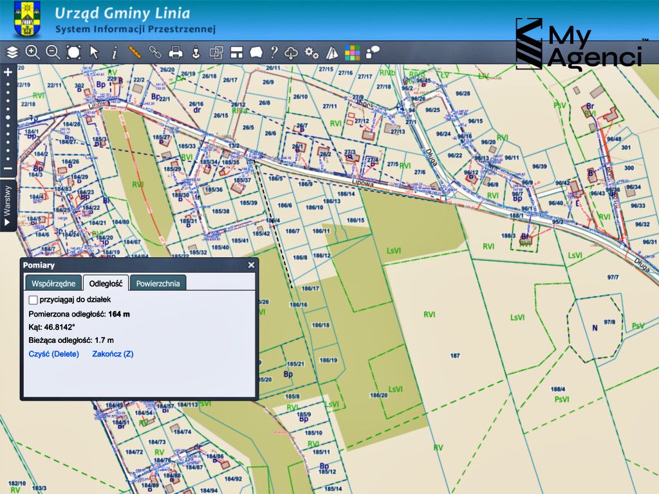Viewport: 659px width, 494px height.
Task: Click the printer icon to print map
Action: point(175,52)
